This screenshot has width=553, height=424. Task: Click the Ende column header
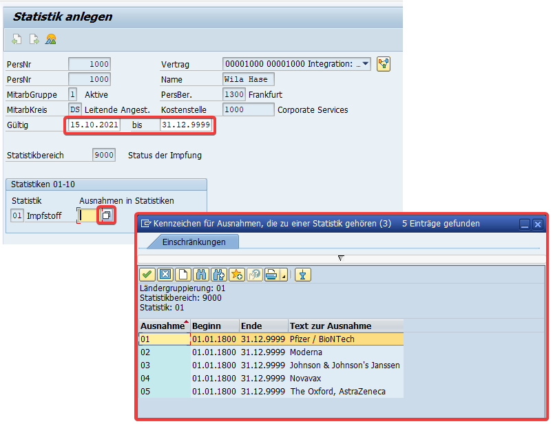pos(264,326)
